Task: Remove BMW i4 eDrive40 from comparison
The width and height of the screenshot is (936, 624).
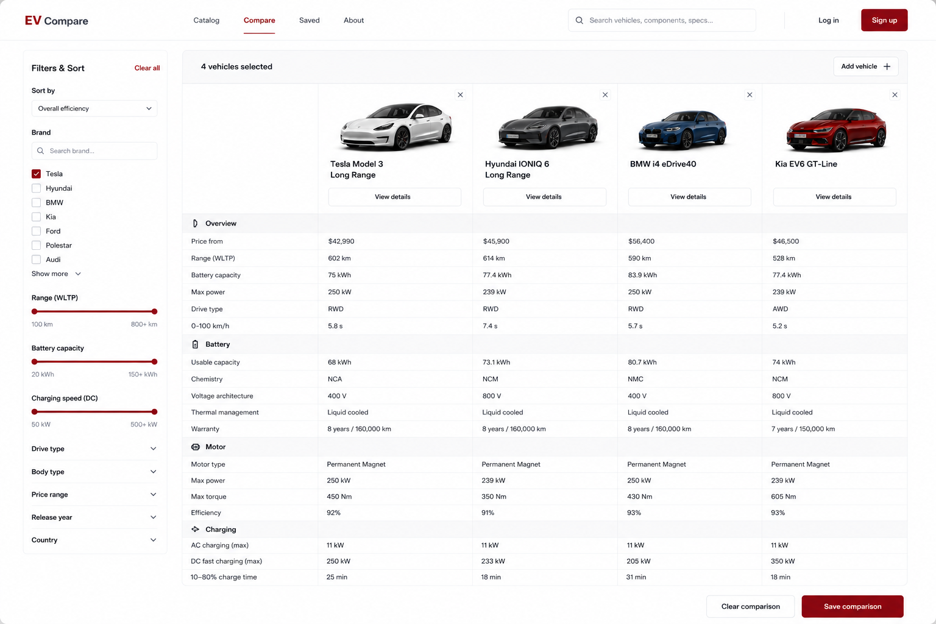Action: [750, 95]
